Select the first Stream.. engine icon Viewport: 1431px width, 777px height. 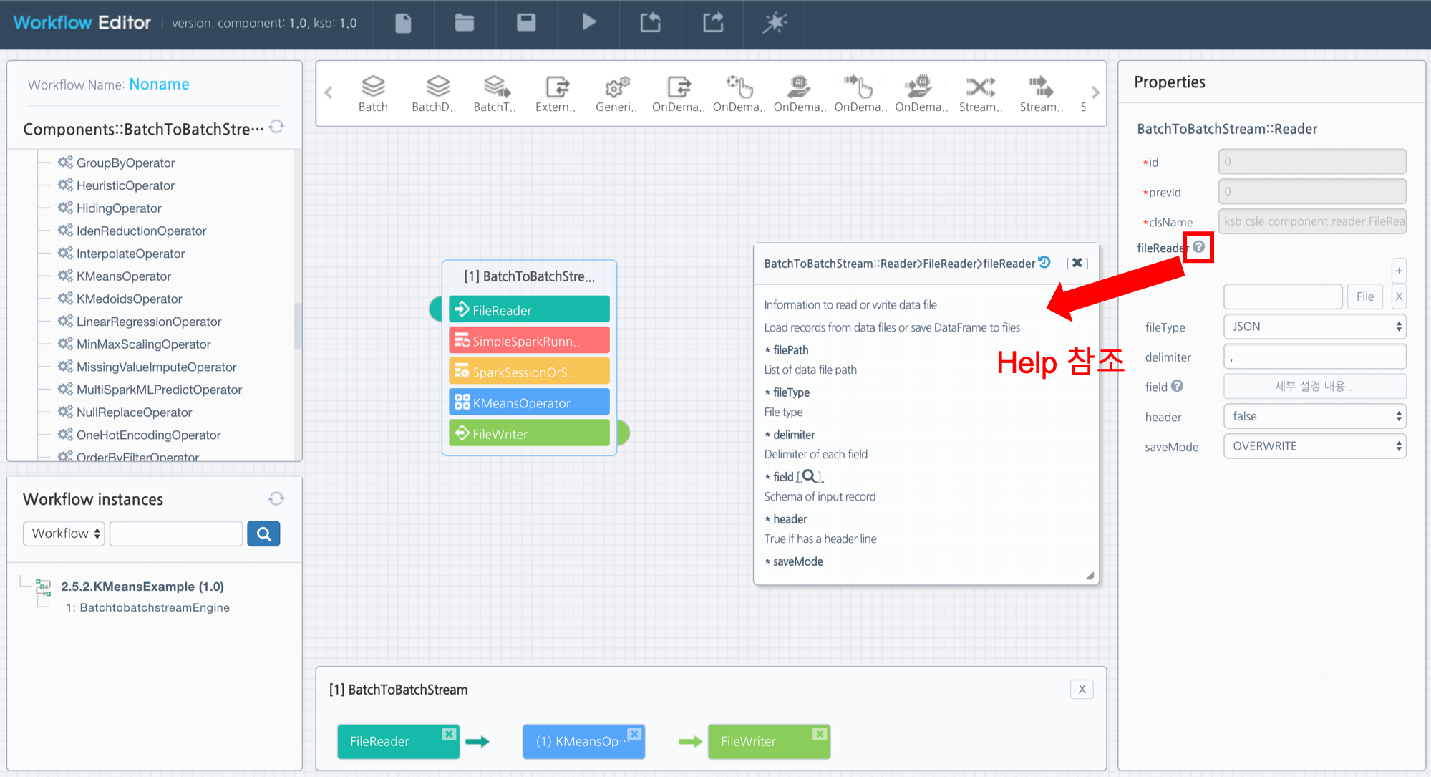pyautogui.click(x=981, y=94)
